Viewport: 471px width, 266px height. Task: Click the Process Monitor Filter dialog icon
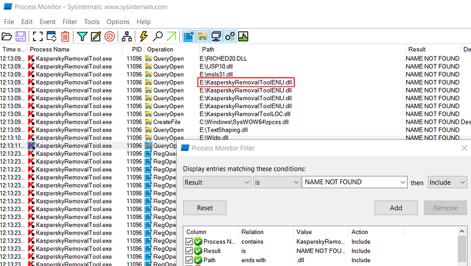185,148
